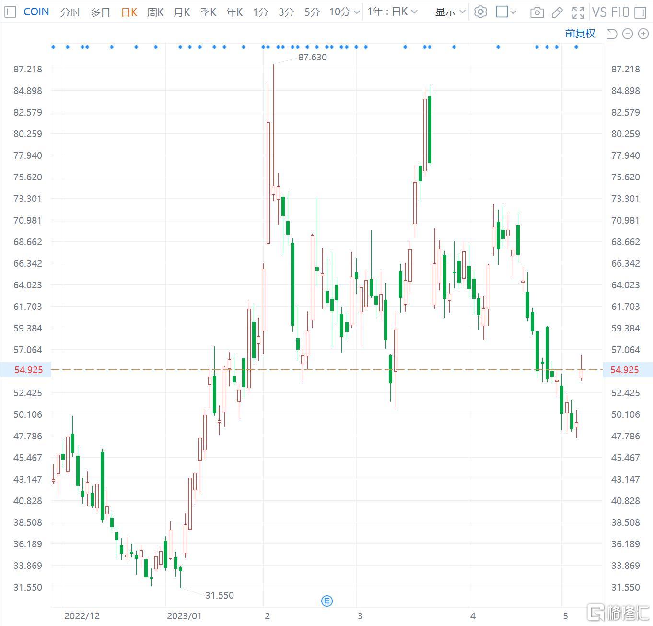Click the 前复权 price adjustment link
The height and width of the screenshot is (626, 653).
click(580, 34)
